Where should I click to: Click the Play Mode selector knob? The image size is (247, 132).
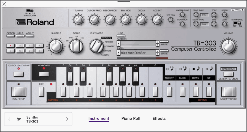97,46
